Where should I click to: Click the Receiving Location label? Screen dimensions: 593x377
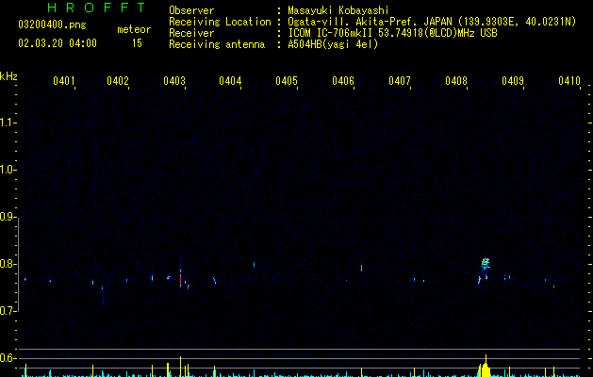[220, 22]
